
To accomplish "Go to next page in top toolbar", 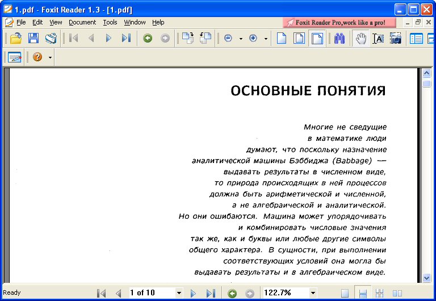I will [x=108, y=38].
